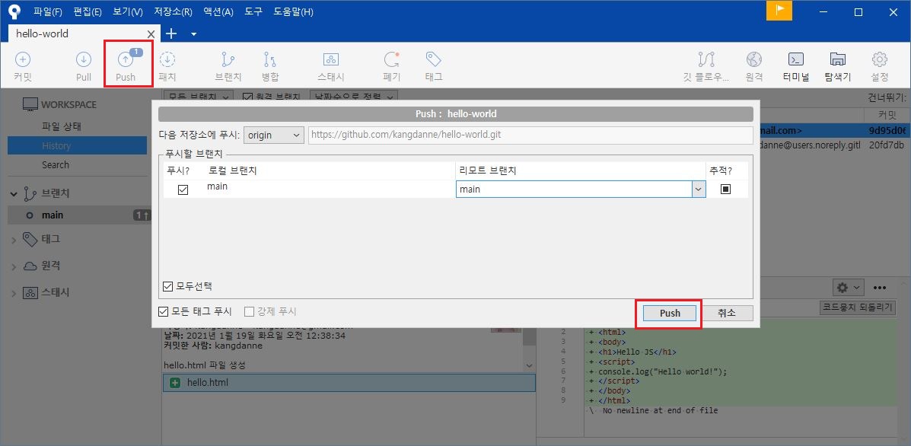Close the hello-world tab
911x446 pixels.
click(x=151, y=34)
